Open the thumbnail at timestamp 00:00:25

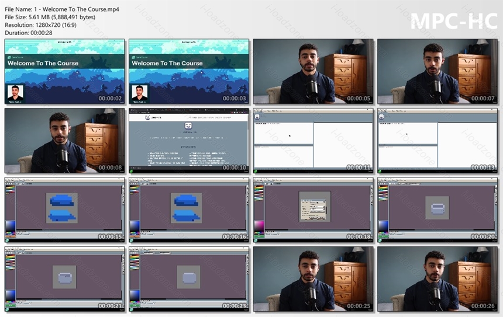click(x=313, y=279)
